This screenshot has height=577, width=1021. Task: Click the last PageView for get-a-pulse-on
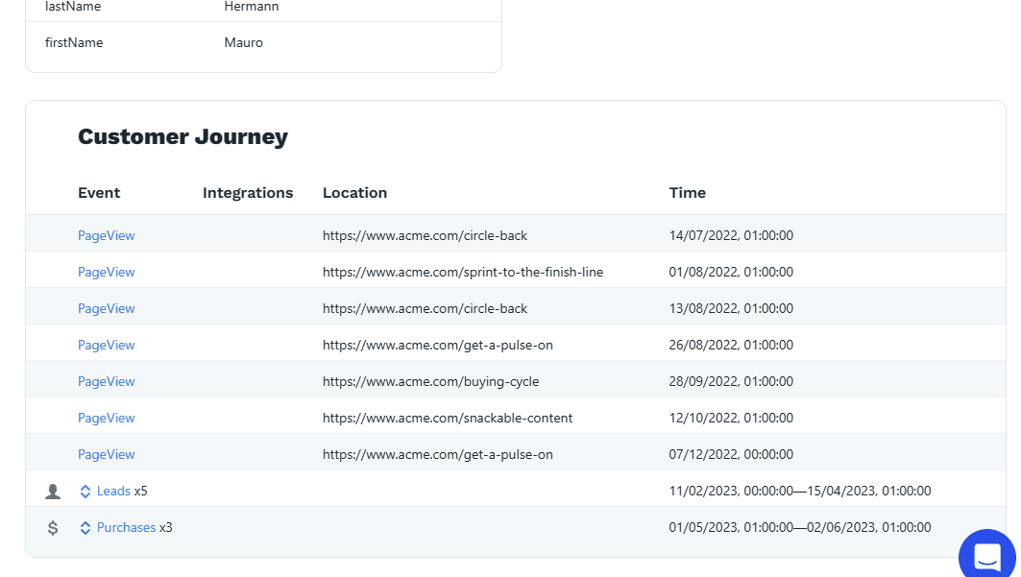tap(106, 454)
